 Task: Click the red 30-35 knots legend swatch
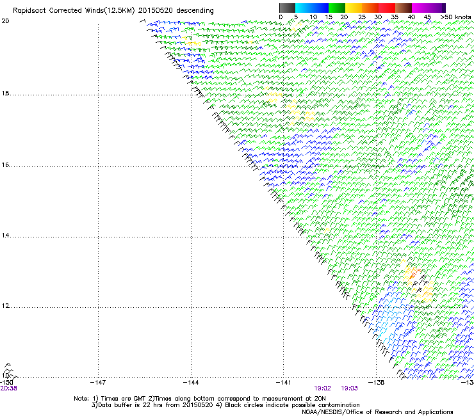click(387, 8)
